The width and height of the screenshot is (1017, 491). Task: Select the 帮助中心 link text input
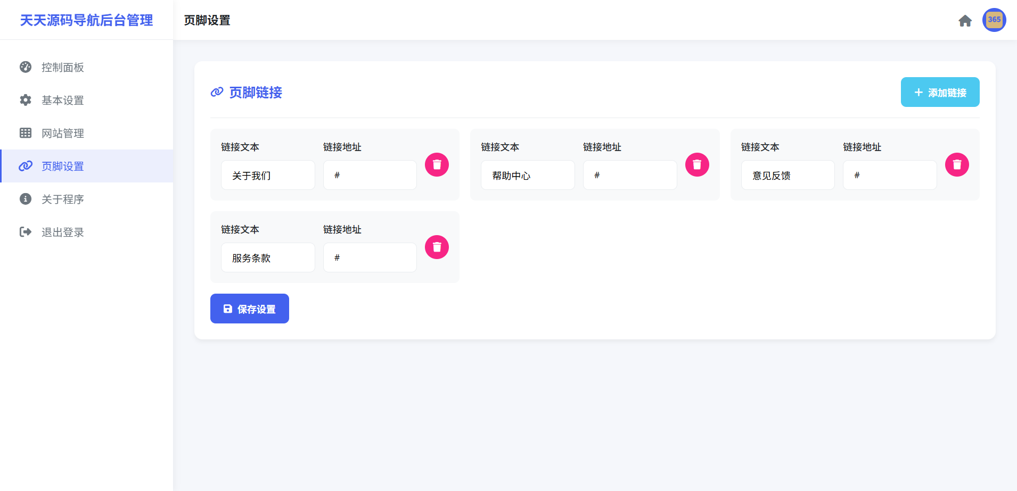click(527, 174)
